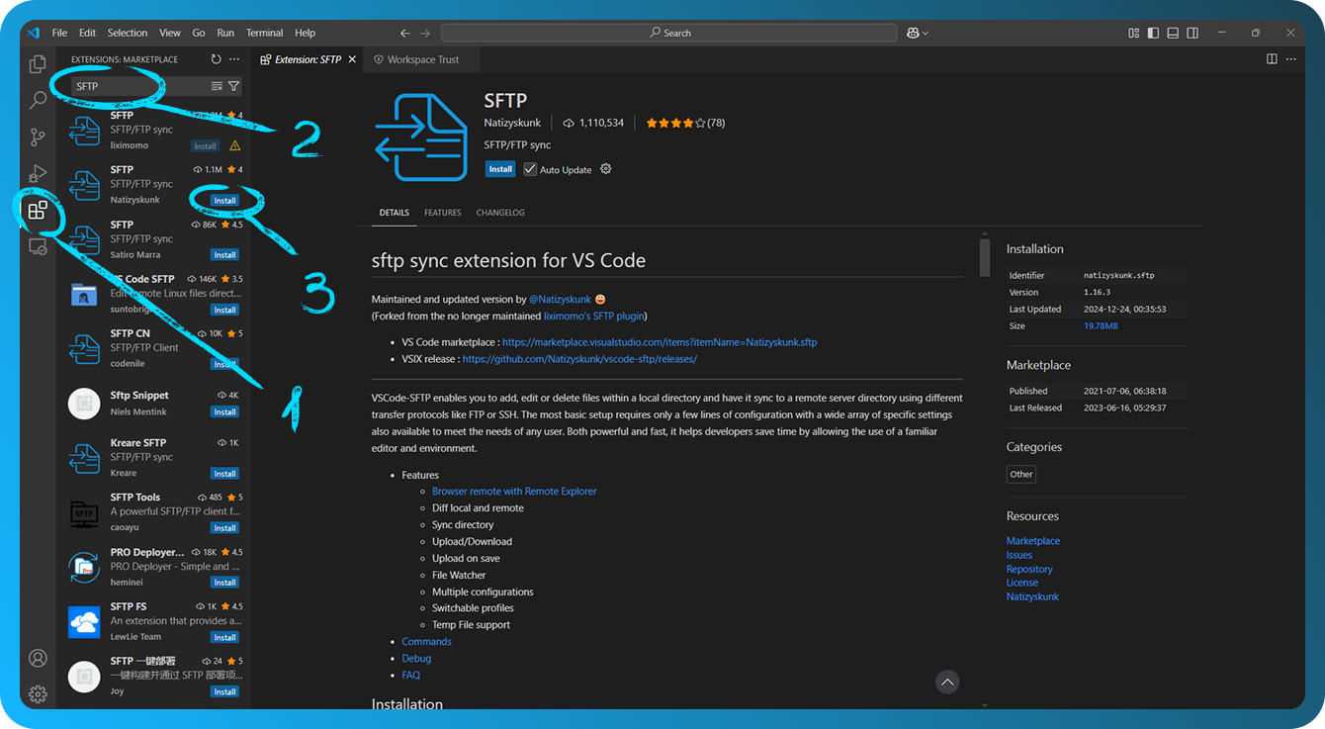Open the Explorer sidebar icon

38,62
